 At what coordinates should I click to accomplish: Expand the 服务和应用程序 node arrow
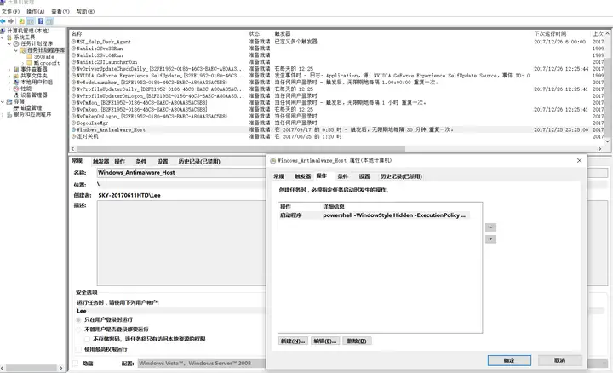tap(3, 115)
